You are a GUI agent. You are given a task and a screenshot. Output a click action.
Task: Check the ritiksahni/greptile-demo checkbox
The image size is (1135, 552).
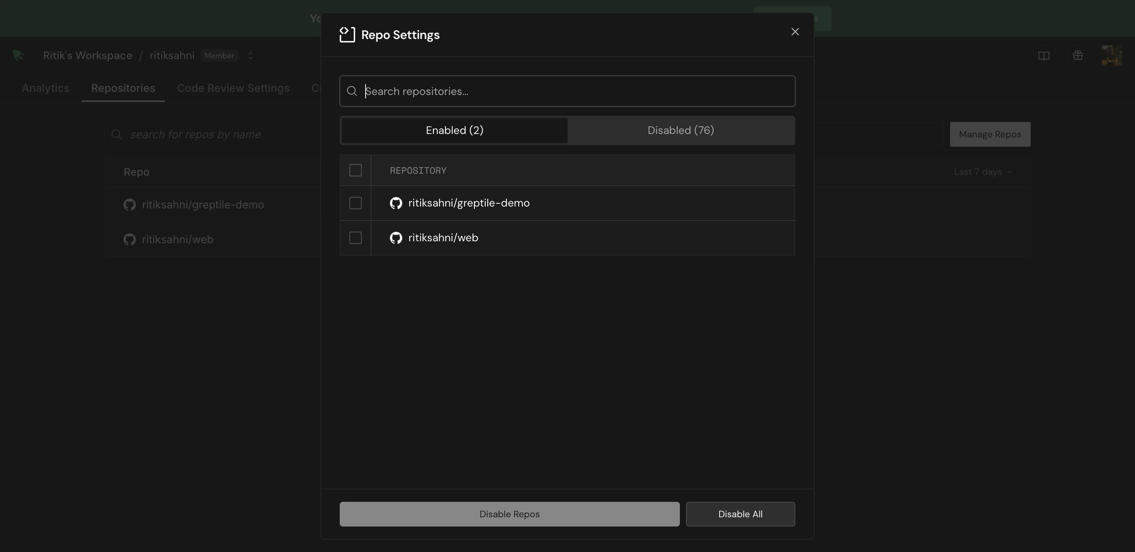pos(355,203)
